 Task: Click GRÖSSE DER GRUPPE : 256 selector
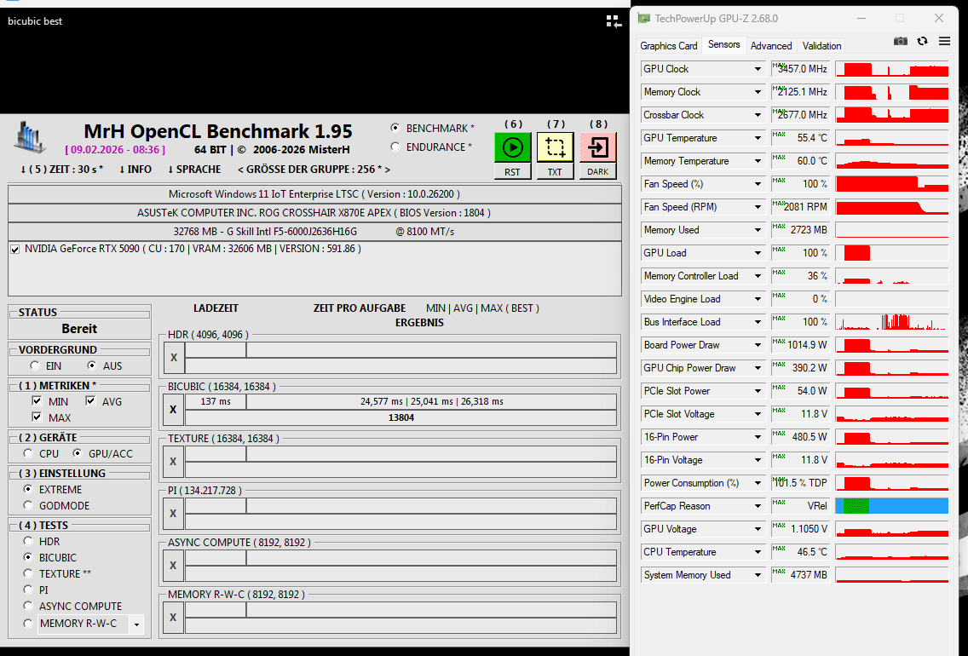point(314,169)
